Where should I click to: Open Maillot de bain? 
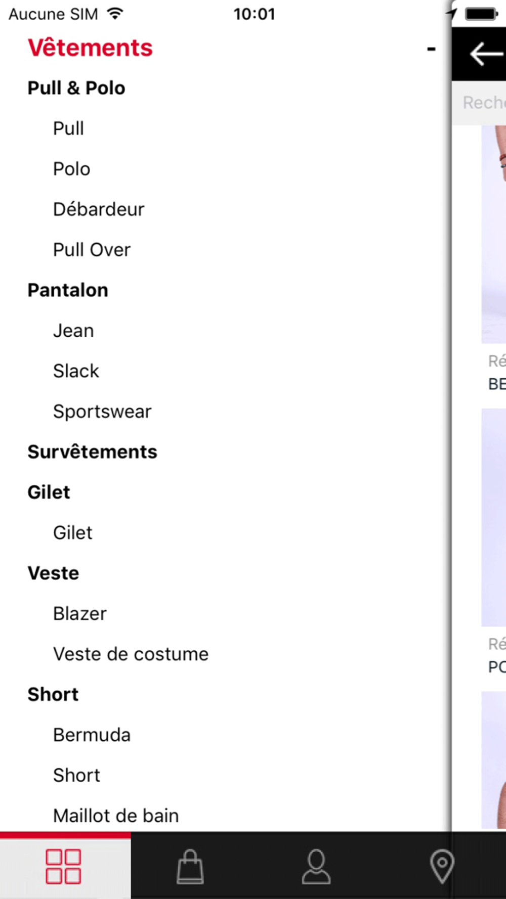click(116, 816)
